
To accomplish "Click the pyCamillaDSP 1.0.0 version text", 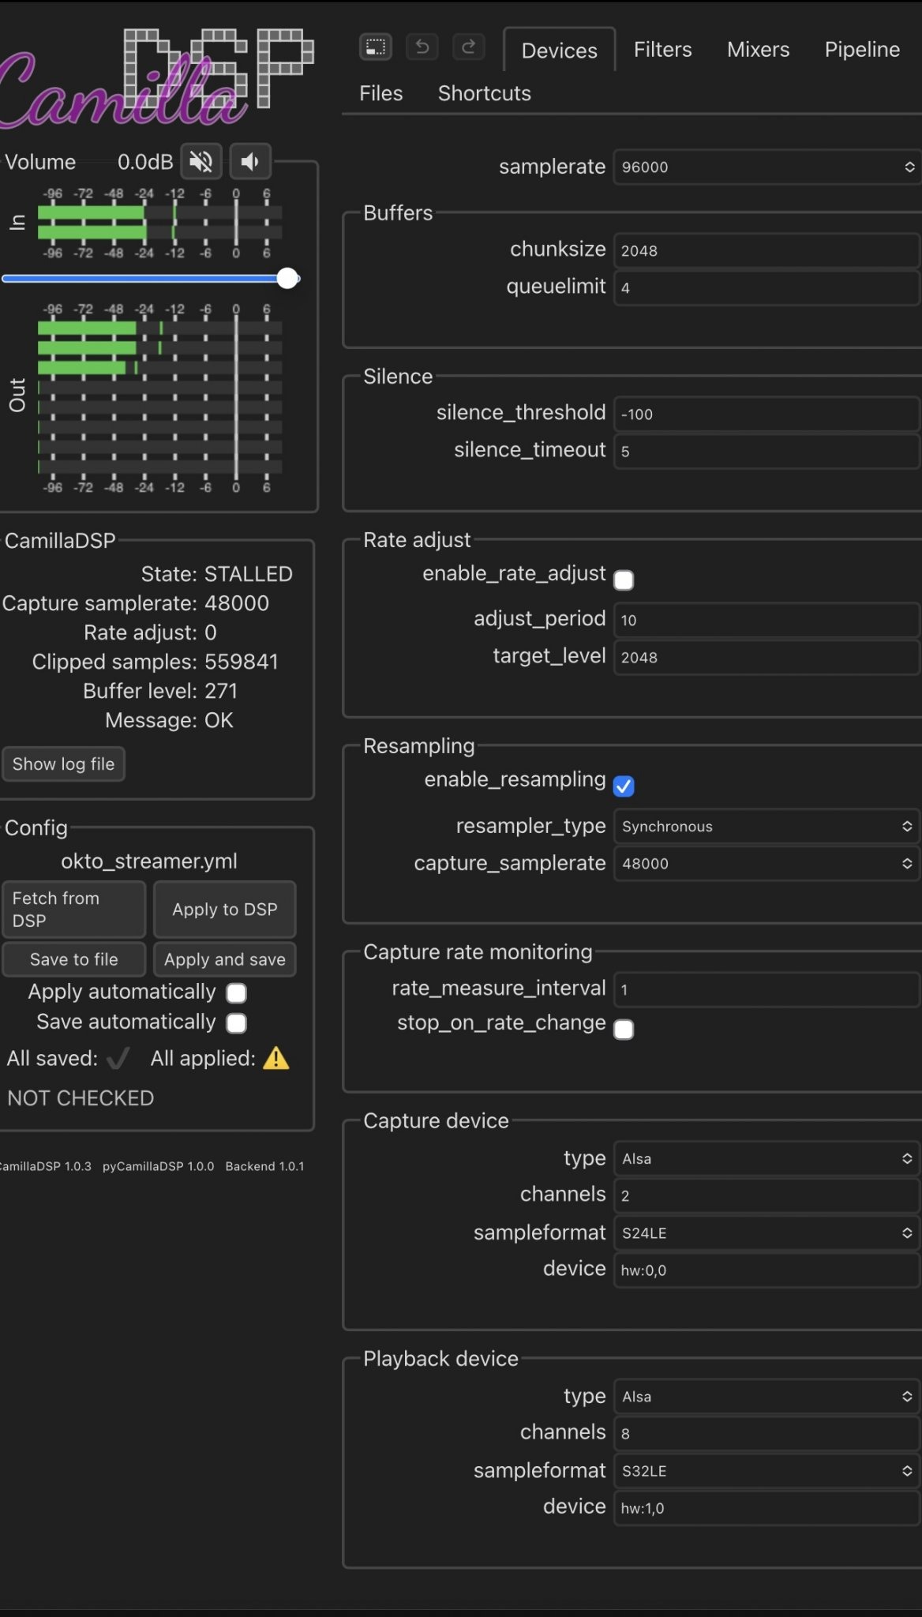I will click(x=158, y=1166).
